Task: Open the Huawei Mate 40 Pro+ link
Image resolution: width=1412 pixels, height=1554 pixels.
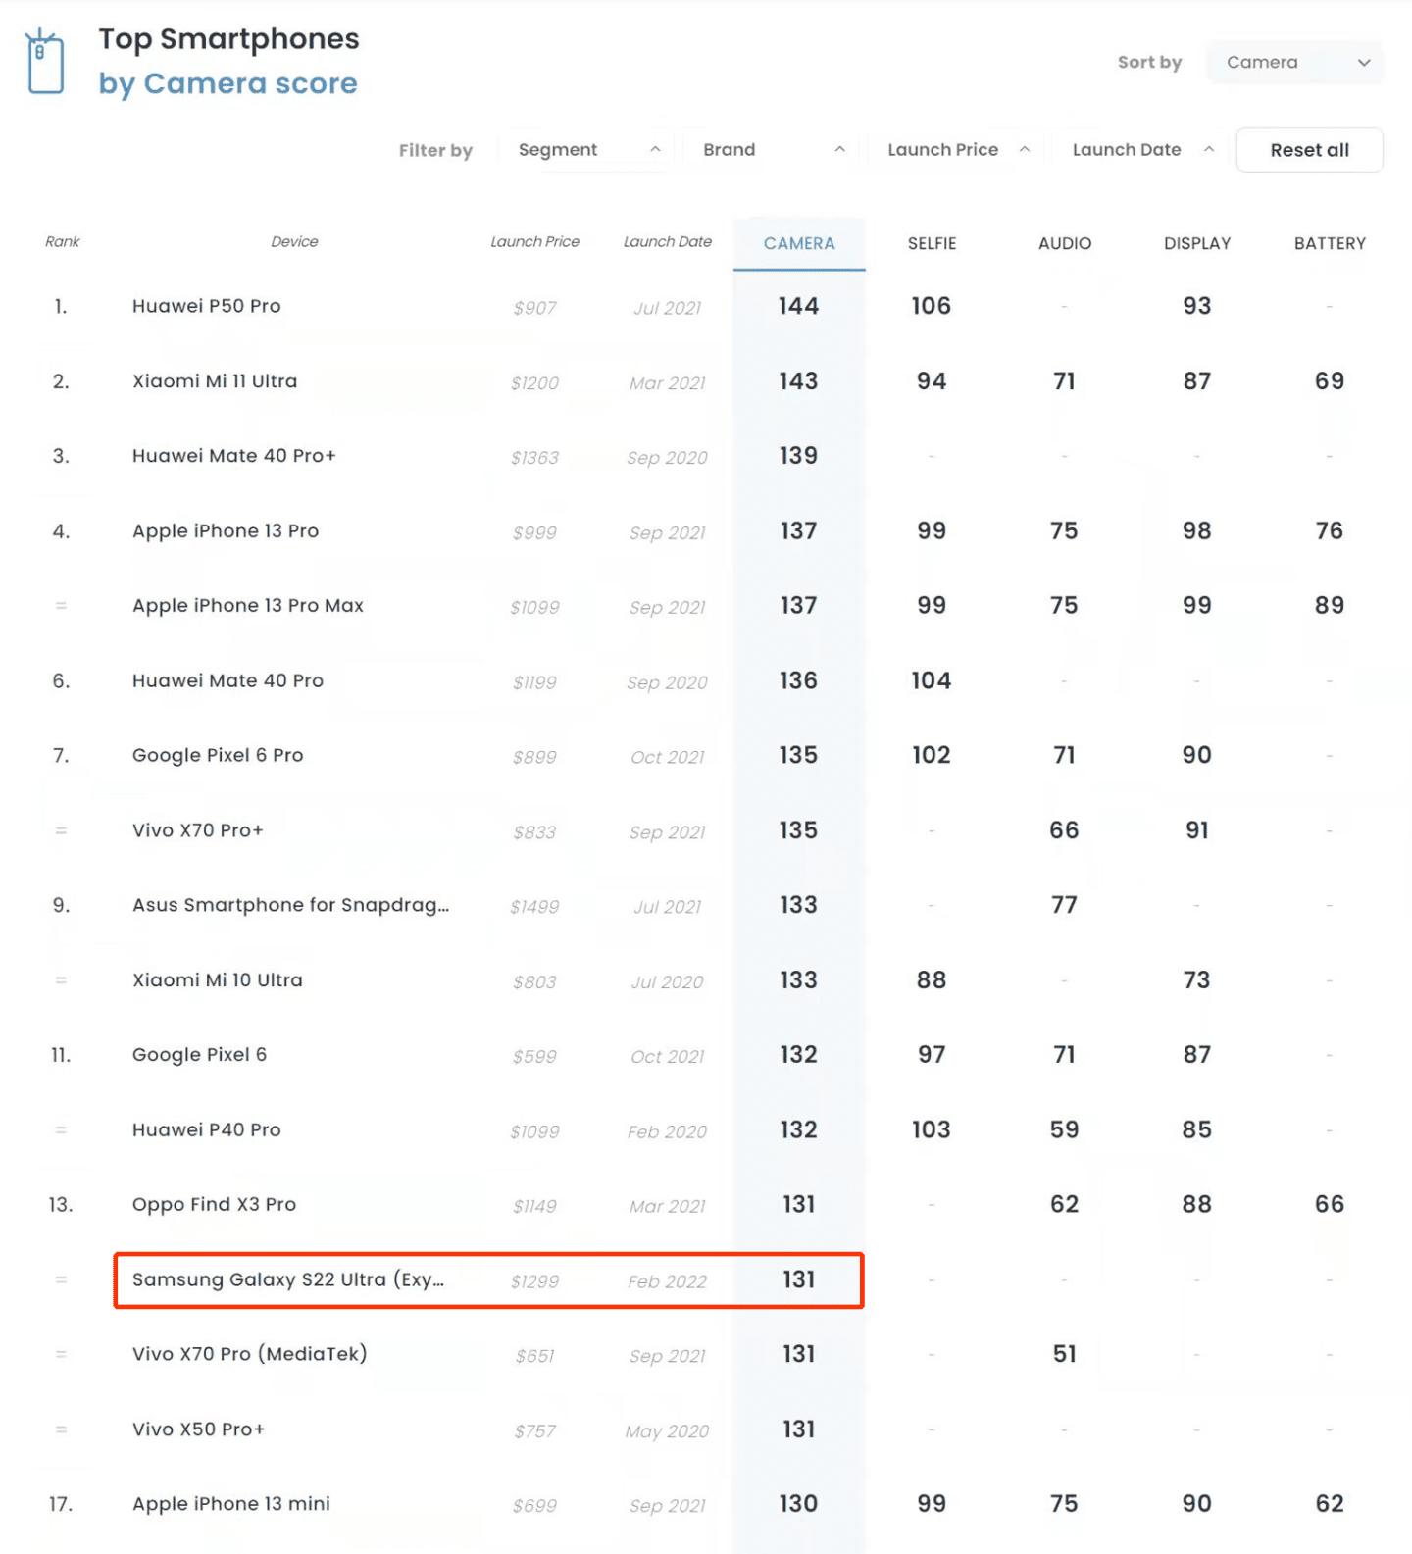Action: (234, 456)
